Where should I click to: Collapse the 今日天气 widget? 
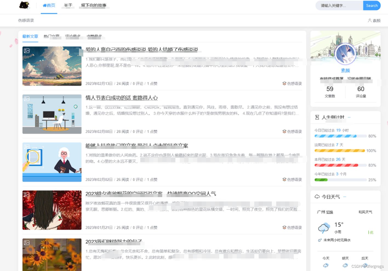(x=345, y=197)
